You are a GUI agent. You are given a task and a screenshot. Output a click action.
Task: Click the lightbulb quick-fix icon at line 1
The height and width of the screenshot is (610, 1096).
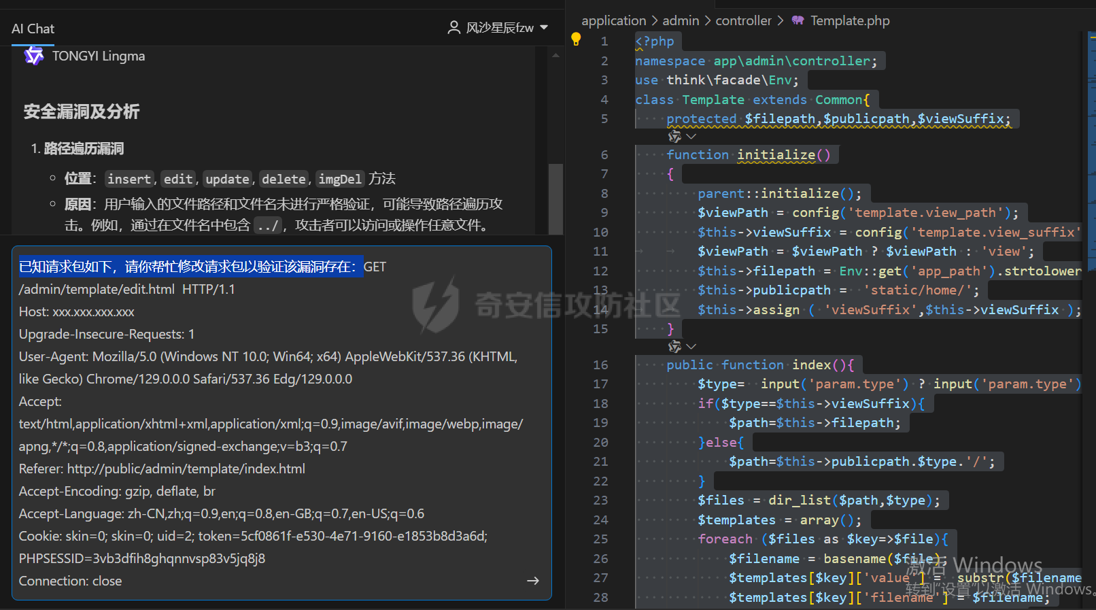tap(576, 39)
